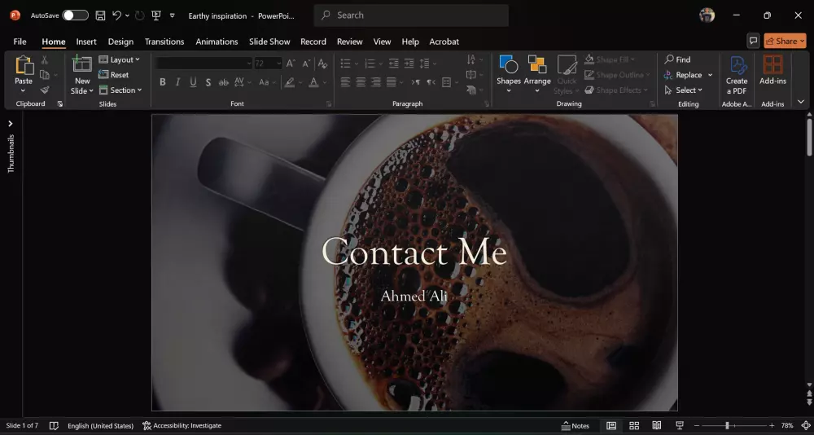Undo the last action
This screenshot has height=435, width=814.
coord(116,15)
